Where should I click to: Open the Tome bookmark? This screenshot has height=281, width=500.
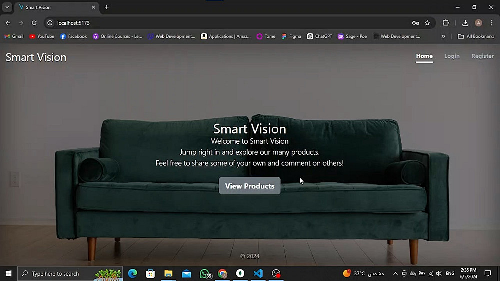click(x=266, y=36)
